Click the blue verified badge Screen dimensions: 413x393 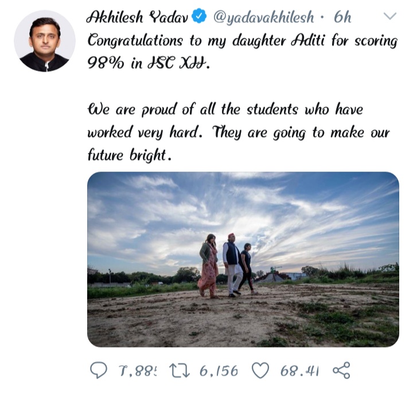coord(199,16)
